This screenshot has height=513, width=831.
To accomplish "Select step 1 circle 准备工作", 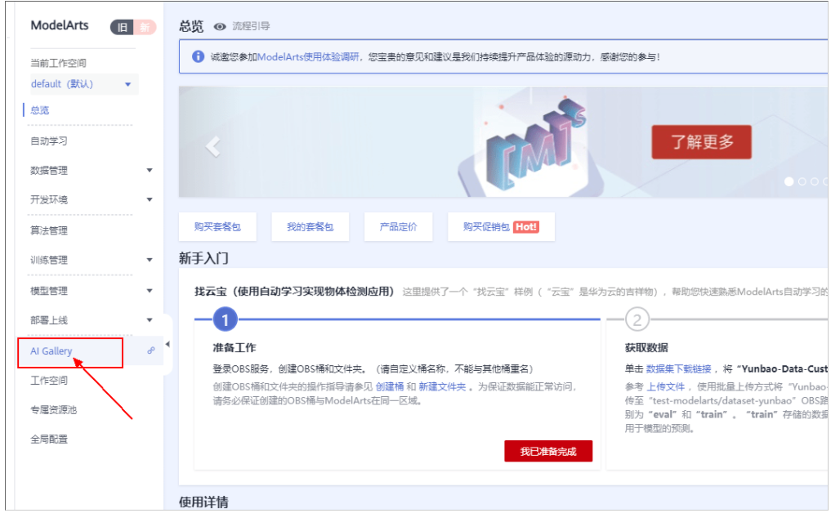I will [x=226, y=319].
